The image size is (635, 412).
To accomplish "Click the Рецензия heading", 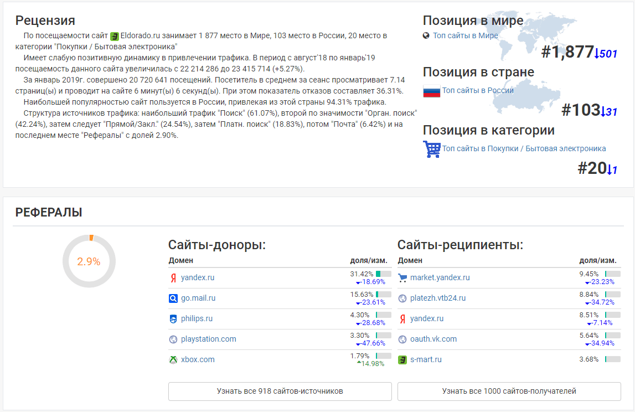I will pos(45,20).
